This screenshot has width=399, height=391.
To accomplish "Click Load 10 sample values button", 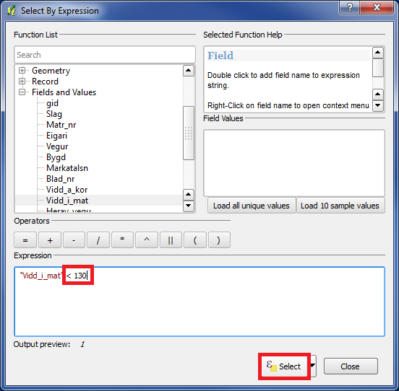I will (x=340, y=206).
